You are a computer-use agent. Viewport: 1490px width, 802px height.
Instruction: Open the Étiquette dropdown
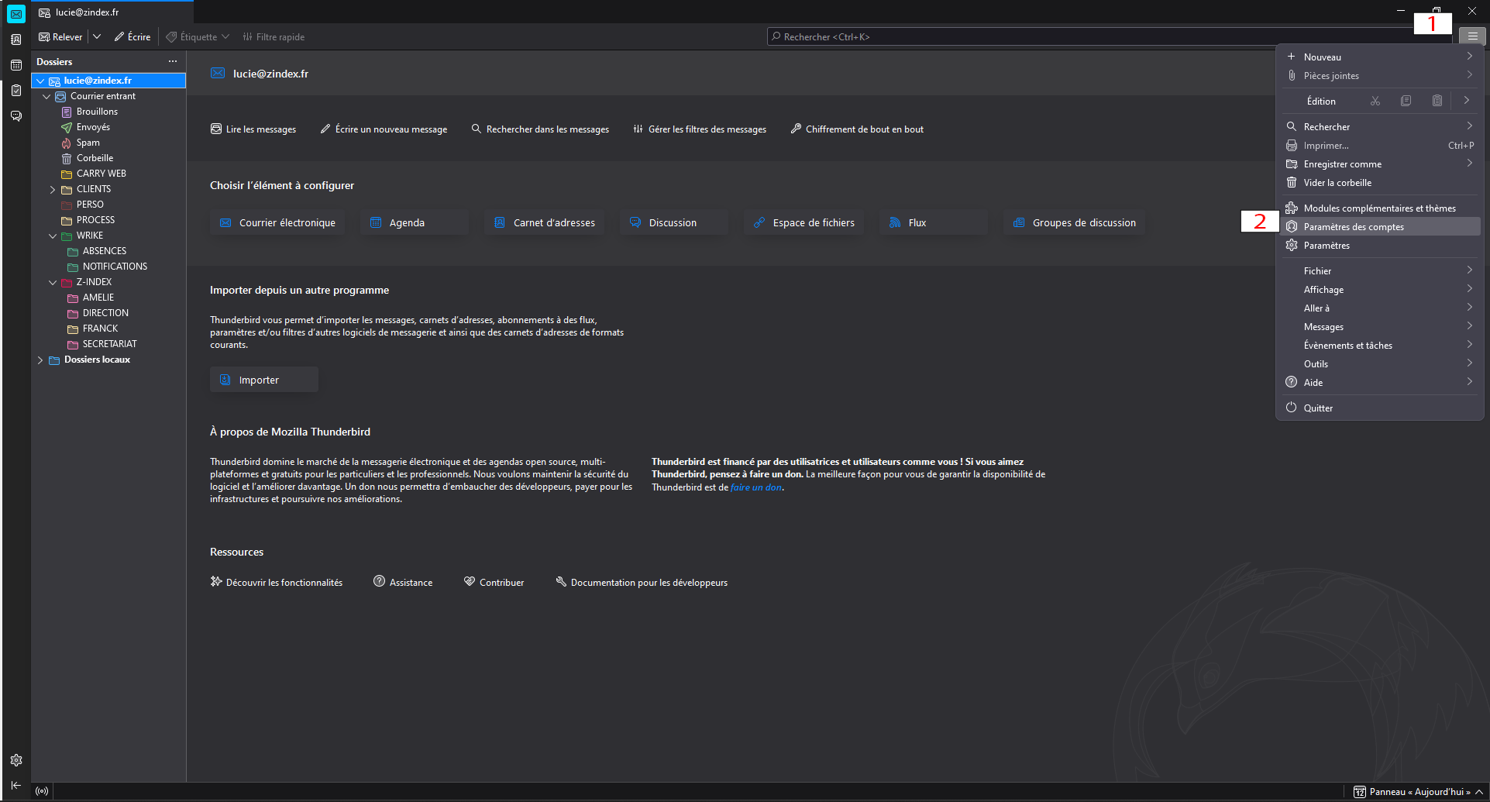[198, 36]
